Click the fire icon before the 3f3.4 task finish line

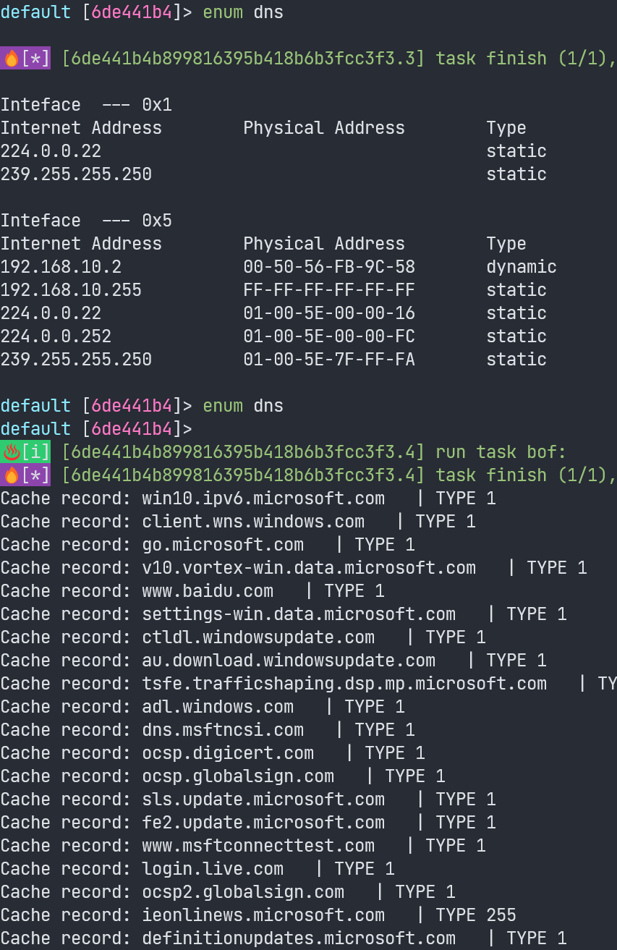(11, 475)
